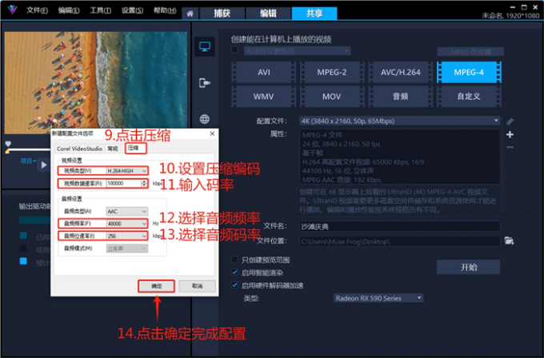Image resolution: width=544 pixels, height=358 pixels.
Task: Close the new profile options dialog
Action: (212, 133)
